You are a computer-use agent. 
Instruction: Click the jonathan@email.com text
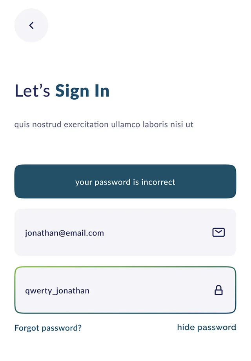64,233
